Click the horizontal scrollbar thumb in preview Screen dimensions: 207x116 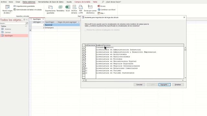86,80
